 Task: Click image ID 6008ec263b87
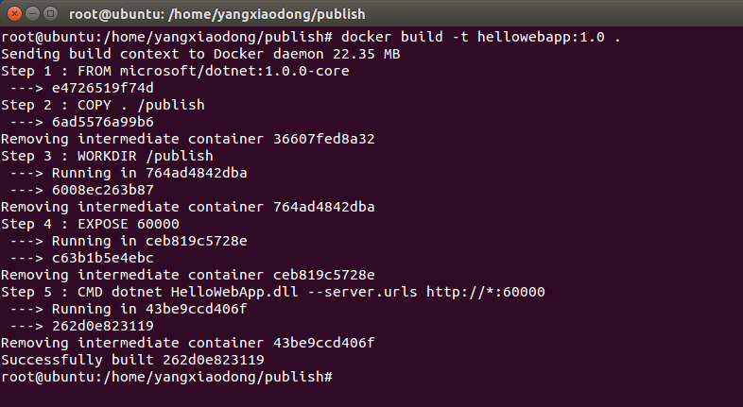(x=102, y=190)
